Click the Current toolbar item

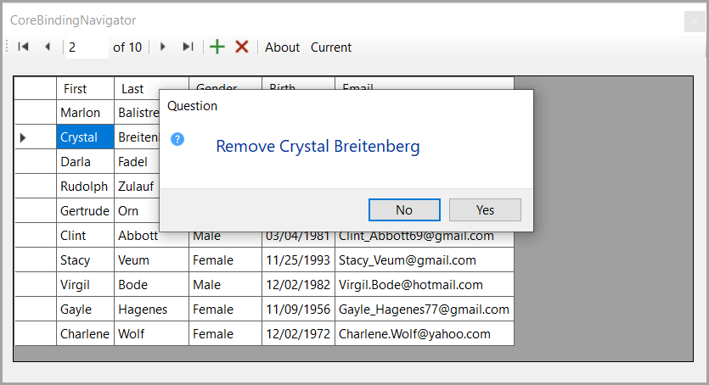(331, 47)
